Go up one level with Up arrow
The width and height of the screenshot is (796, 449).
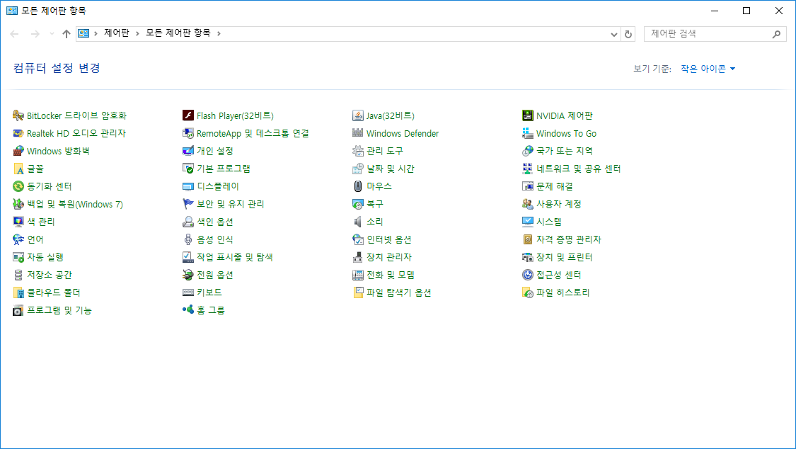pyautogui.click(x=67, y=34)
